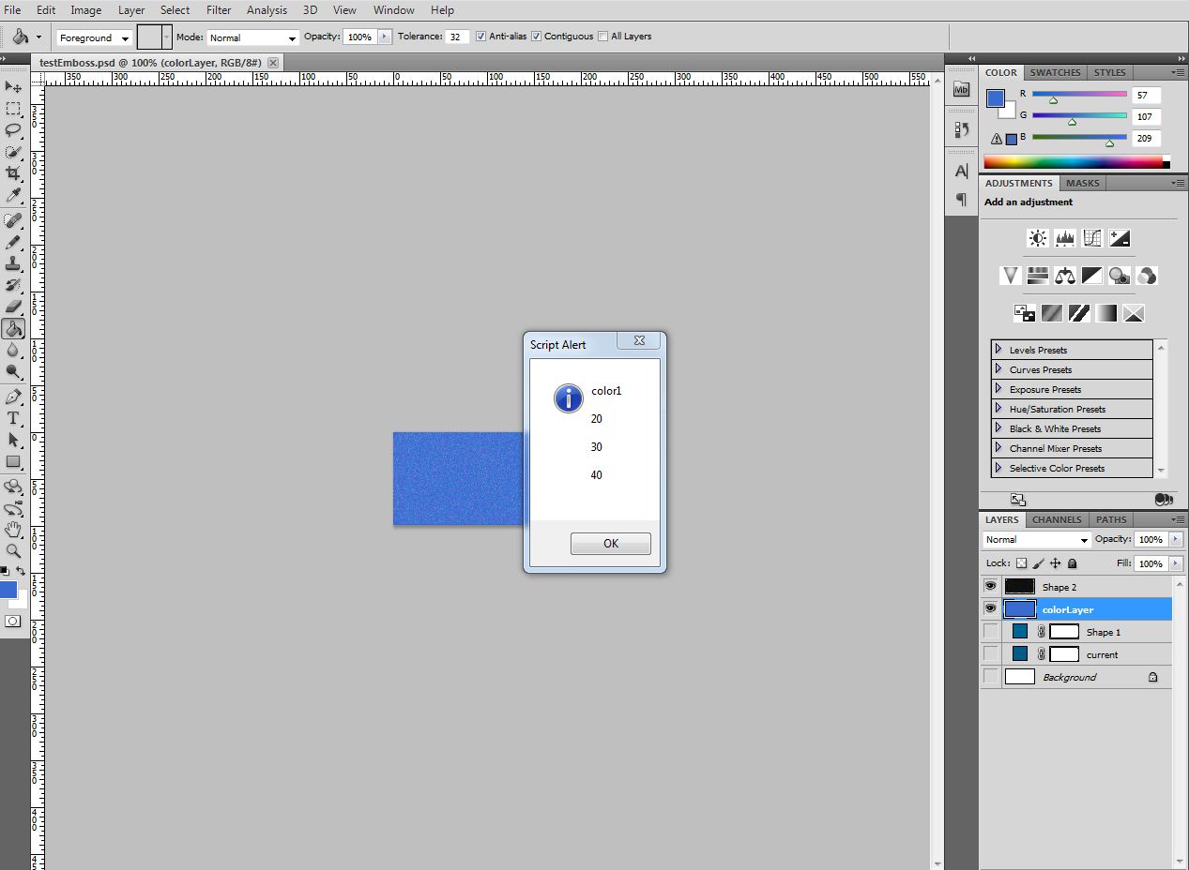Open the Layer menu
1189x870 pixels.
[x=131, y=10]
